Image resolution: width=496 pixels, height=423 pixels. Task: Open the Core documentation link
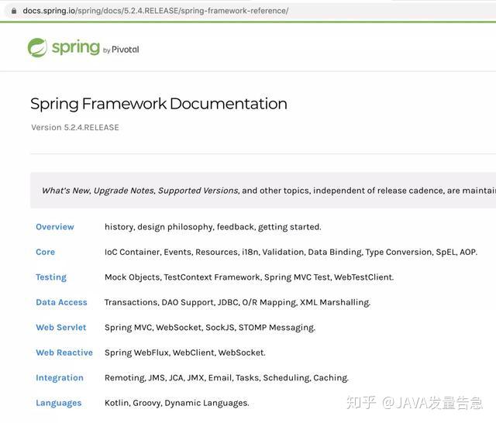pos(45,252)
